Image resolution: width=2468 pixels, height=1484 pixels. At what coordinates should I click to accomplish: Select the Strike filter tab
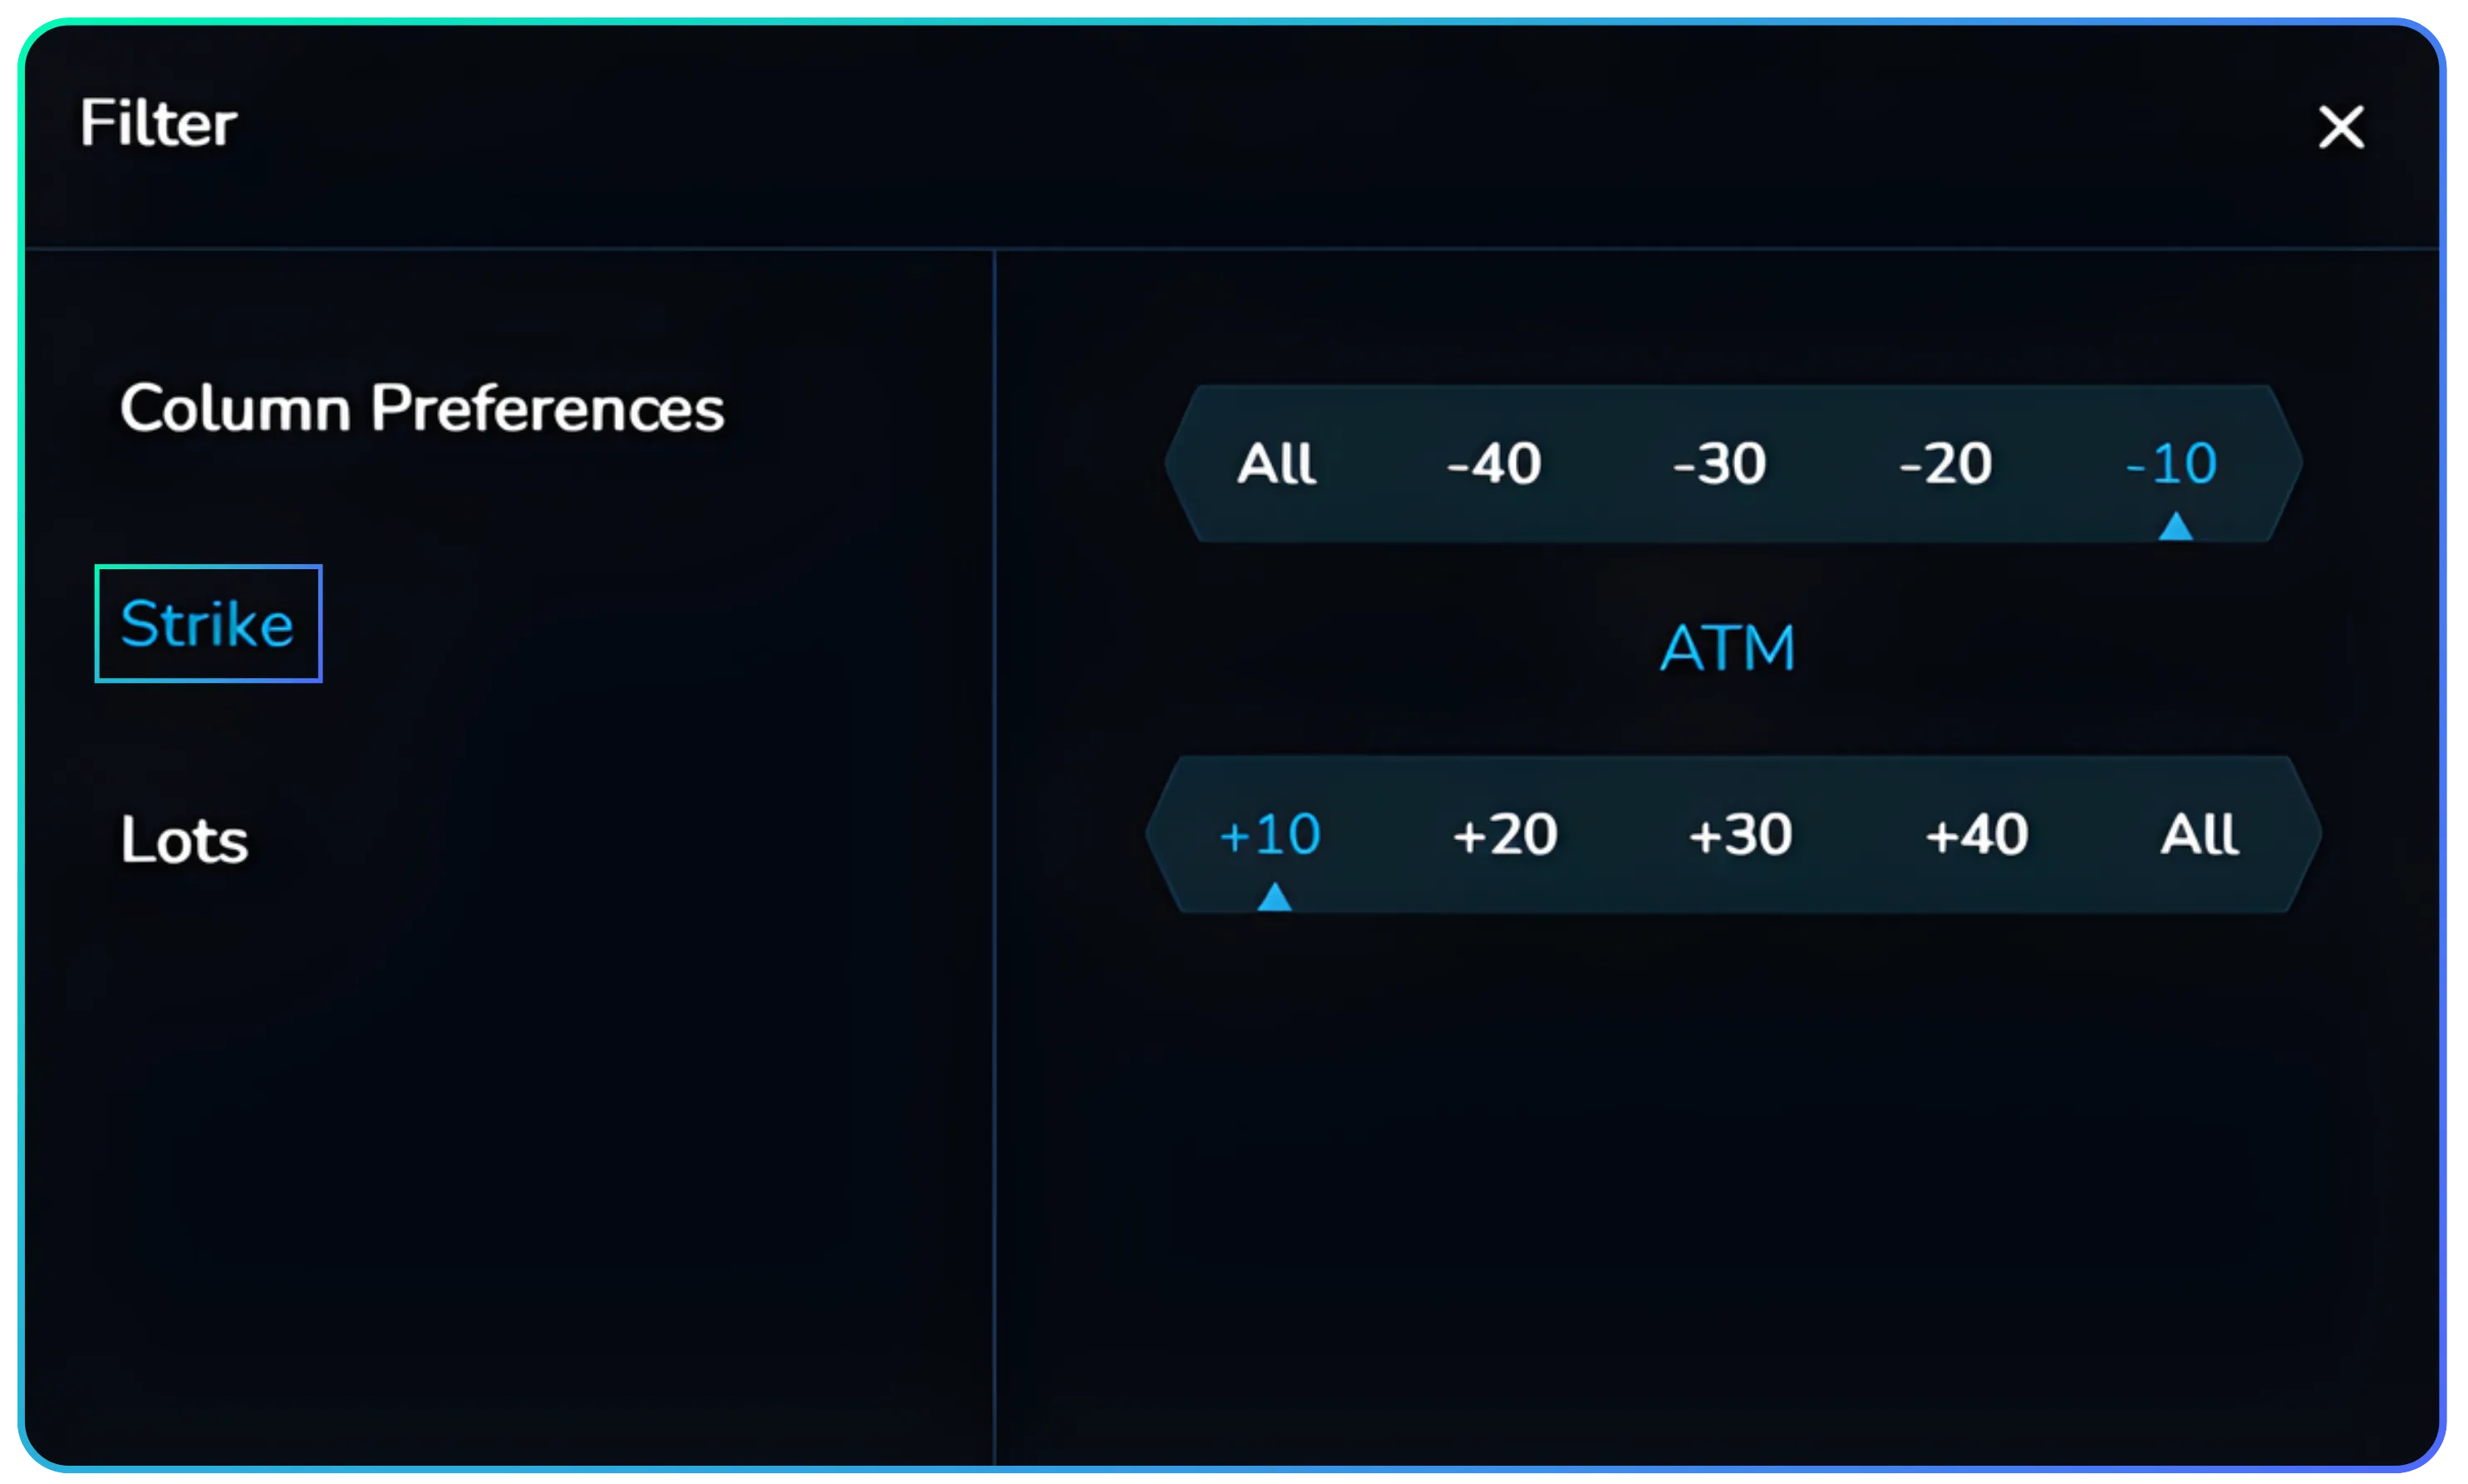tap(208, 624)
